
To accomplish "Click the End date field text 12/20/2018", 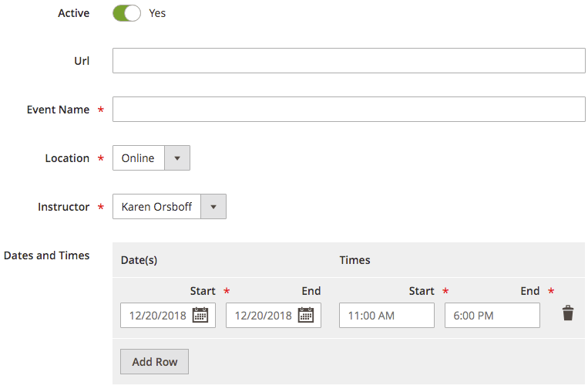I will point(263,316).
